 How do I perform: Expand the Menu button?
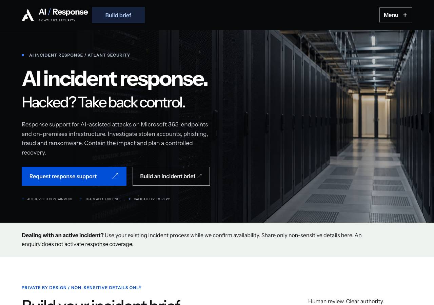click(396, 15)
